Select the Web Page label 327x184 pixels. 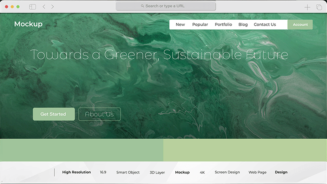click(257, 172)
